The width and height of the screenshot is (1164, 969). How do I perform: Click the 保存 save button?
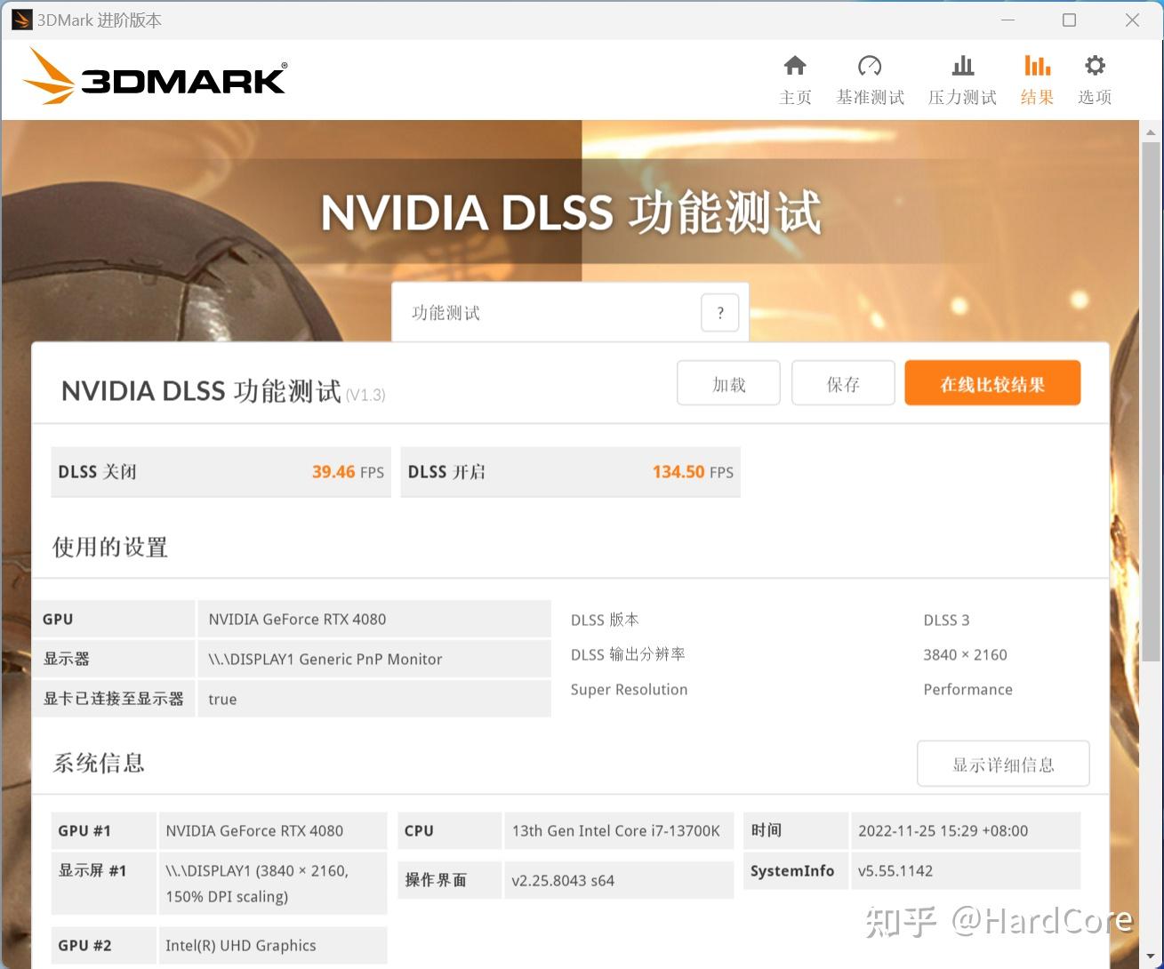tap(842, 382)
